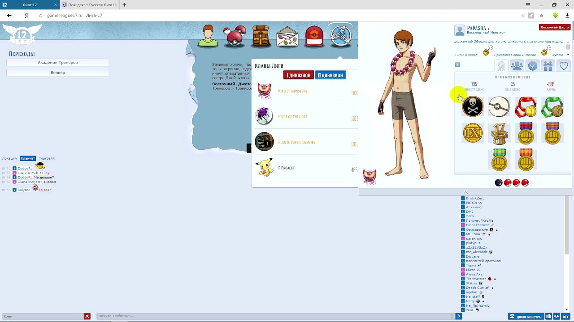
Task: Open the Pokeball team icon in toolbar
Action: tap(235, 36)
